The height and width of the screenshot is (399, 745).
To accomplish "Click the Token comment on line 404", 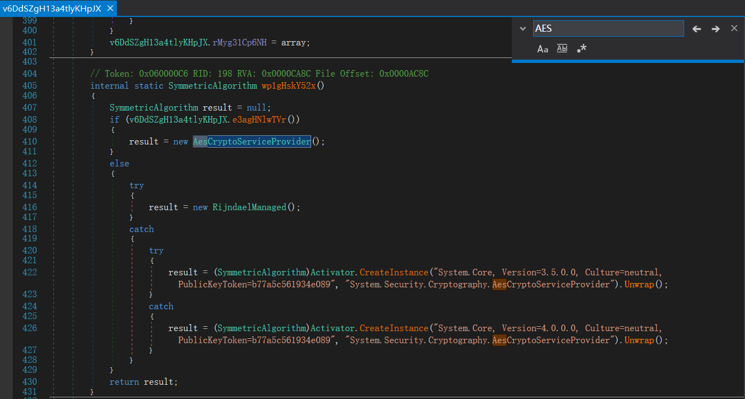I will (259, 74).
